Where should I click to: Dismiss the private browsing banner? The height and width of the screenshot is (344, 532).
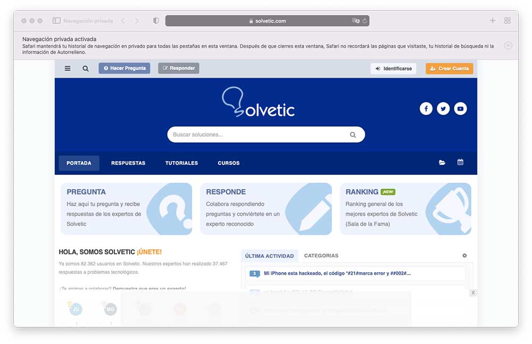coord(508,46)
